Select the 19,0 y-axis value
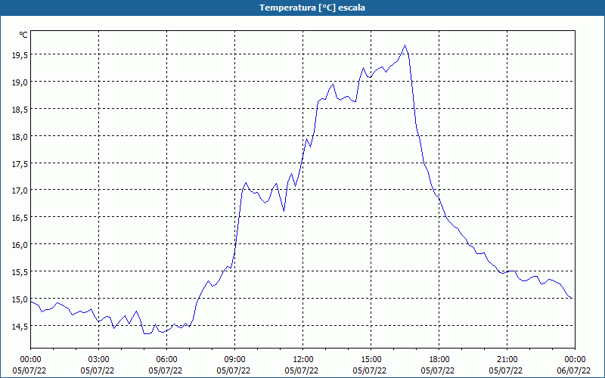The image size is (605, 378). pos(20,82)
